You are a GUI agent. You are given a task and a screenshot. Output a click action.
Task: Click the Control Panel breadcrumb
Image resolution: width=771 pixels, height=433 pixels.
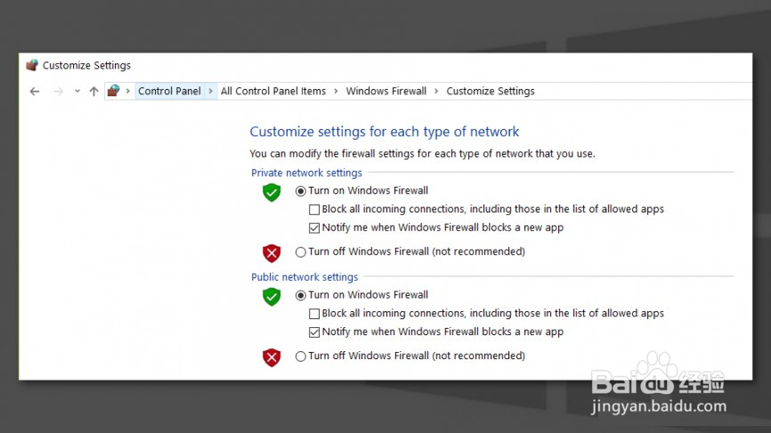point(169,91)
